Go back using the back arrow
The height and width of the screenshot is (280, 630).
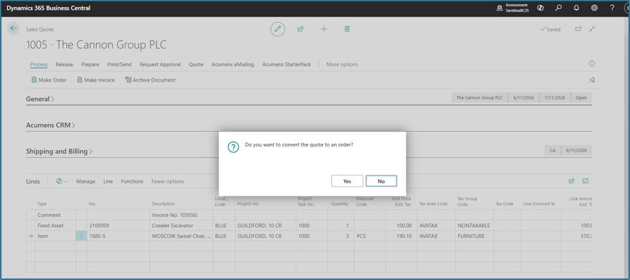click(x=14, y=28)
